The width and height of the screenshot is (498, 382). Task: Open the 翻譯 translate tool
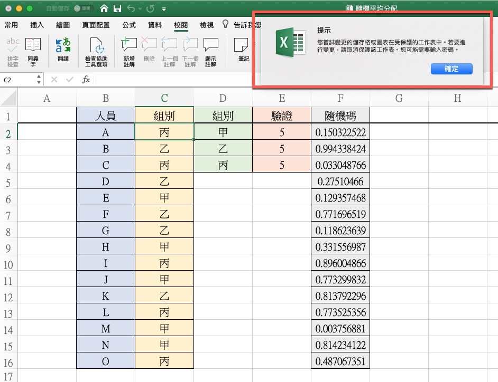point(63,45)
